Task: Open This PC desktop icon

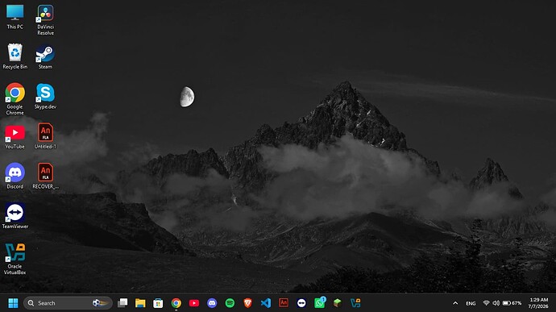Action: point(15,17)
